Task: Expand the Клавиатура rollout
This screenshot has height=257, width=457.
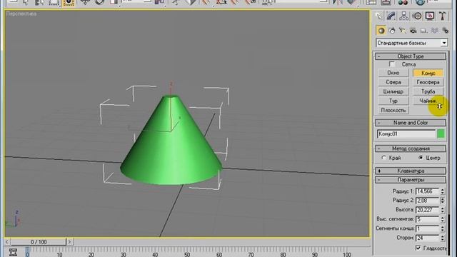Action: click(411, 171)
